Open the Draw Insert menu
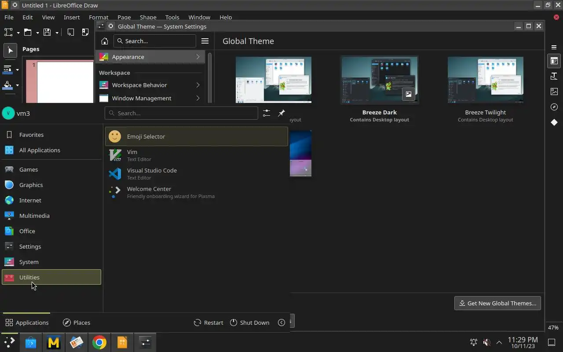 point(72,17)
